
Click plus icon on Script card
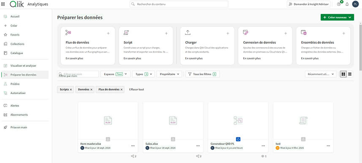coord(166,34)
